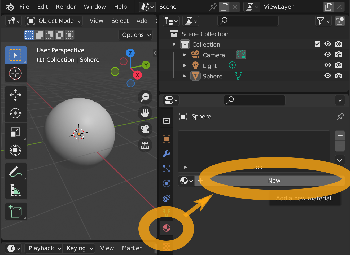Click the zoom viewport gizmo icon
The width and height of the screenshot is (350, 255).
145,97
